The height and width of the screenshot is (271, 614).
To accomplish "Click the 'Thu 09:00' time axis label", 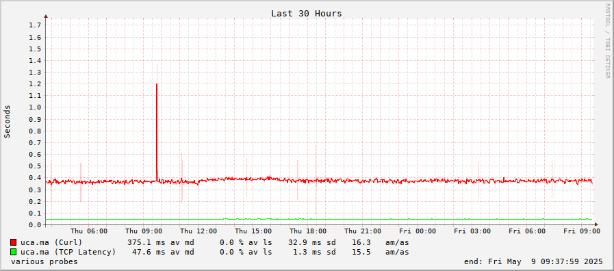I will [144, 231].
